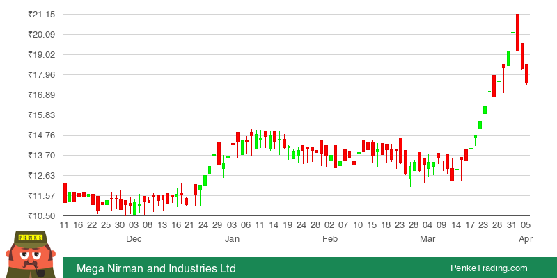Click the date label 10 on x-axis
557x278 pixels.
click(358, 224)
